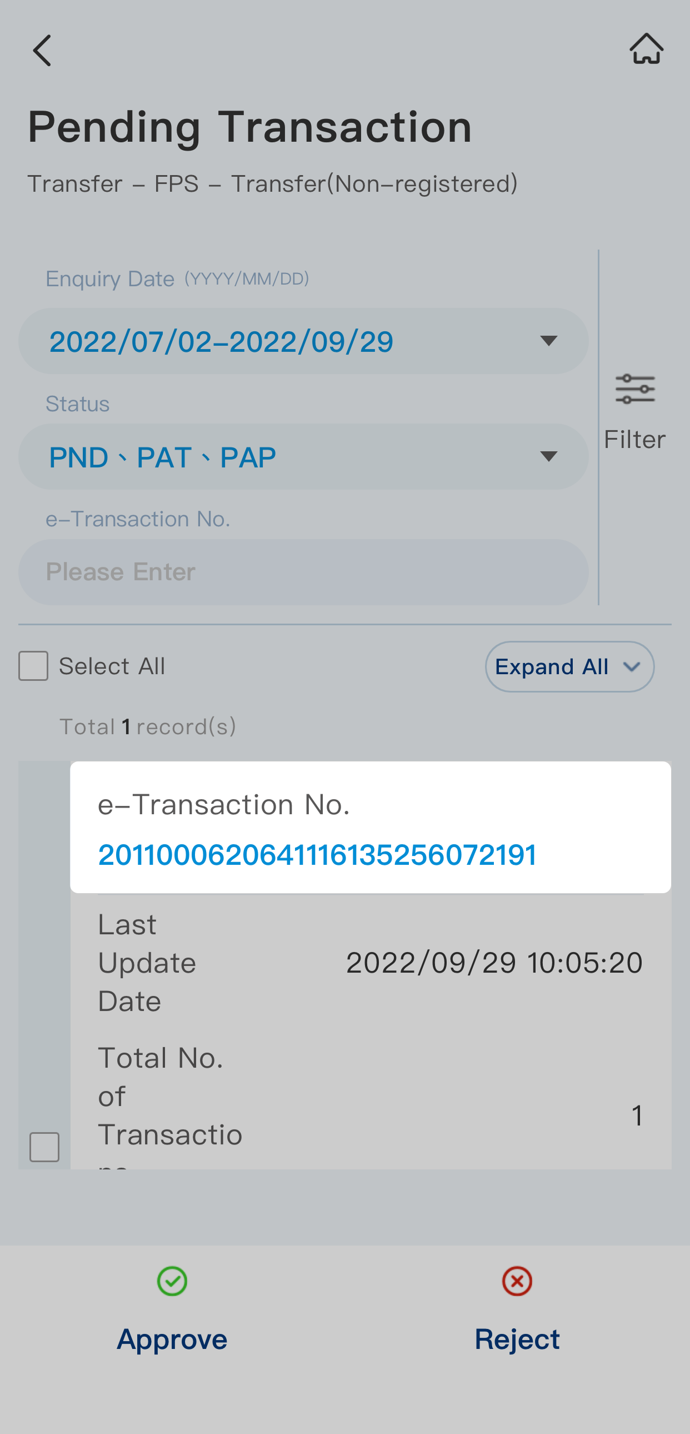This screenshot has width=690, height=1434.
Task: Type in the e-Transaction No. field
Action: [x=303, y=572]
